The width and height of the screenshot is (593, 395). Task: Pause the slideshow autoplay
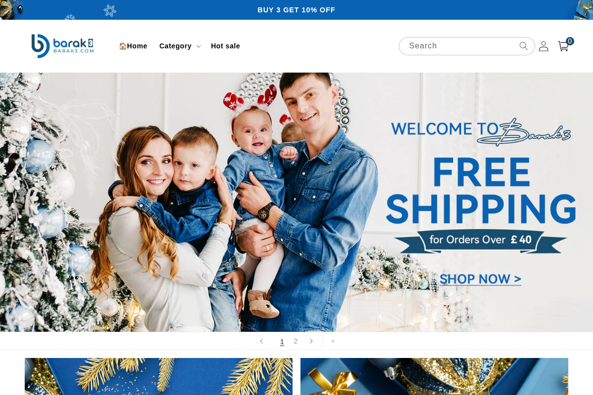point(333,341)
